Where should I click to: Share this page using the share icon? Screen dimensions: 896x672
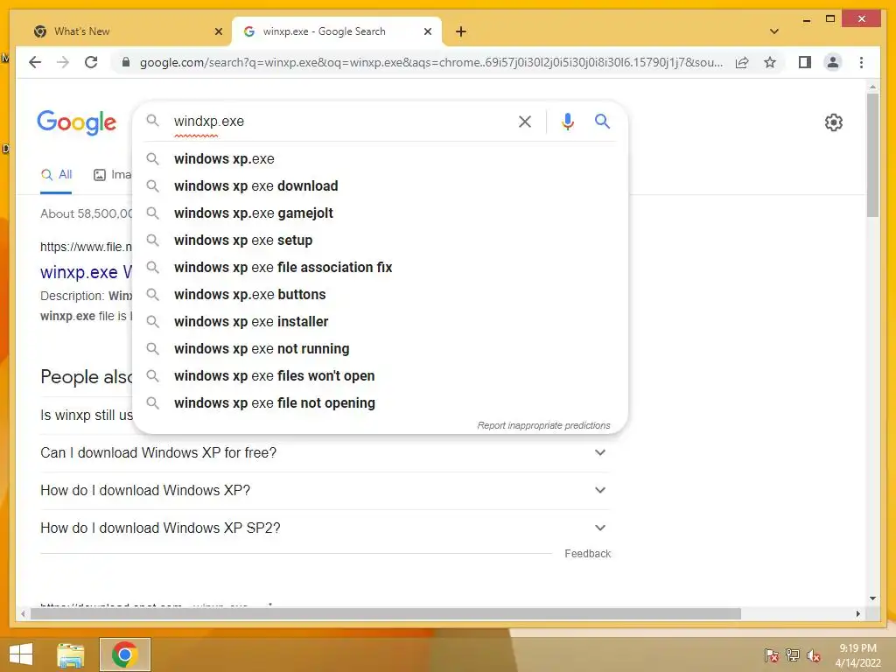[x=742, y=62]
